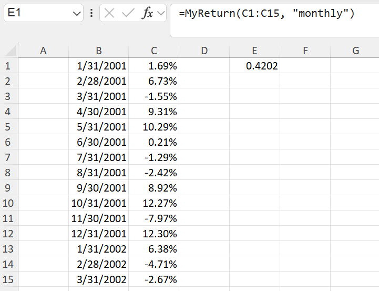Image resolution: width=379 pixels, height=291 pixels.
Task: Select column G header
Action: [x=355, y=51]
